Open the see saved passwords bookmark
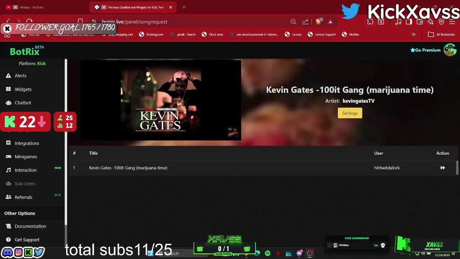 (x=254, y=35)
